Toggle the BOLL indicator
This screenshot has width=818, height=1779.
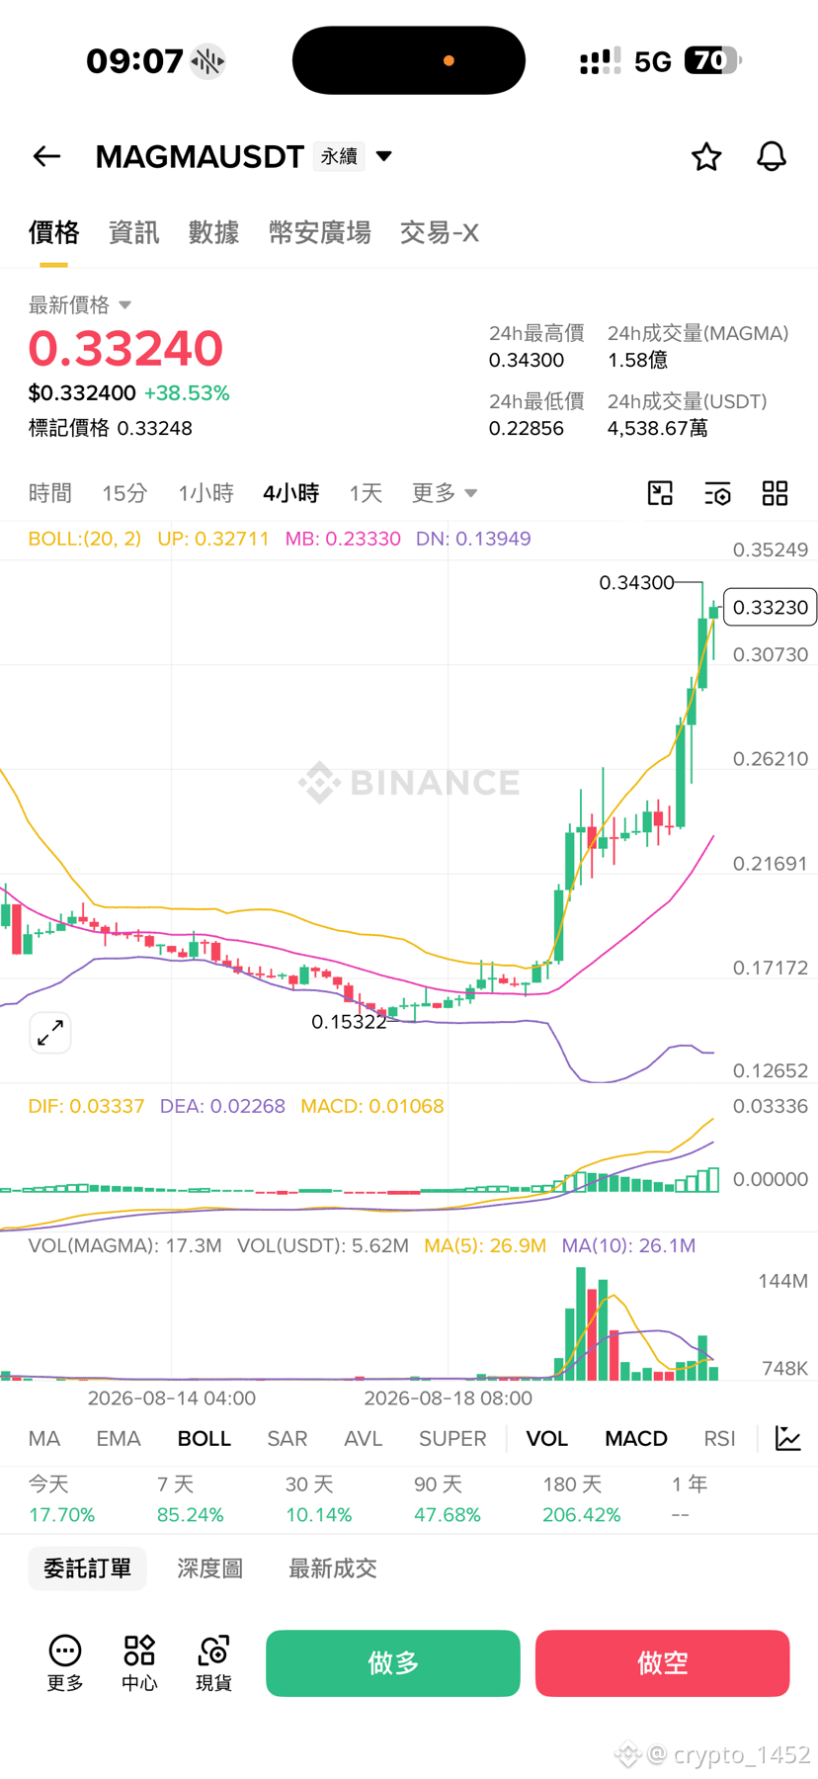pos(204,1438)
